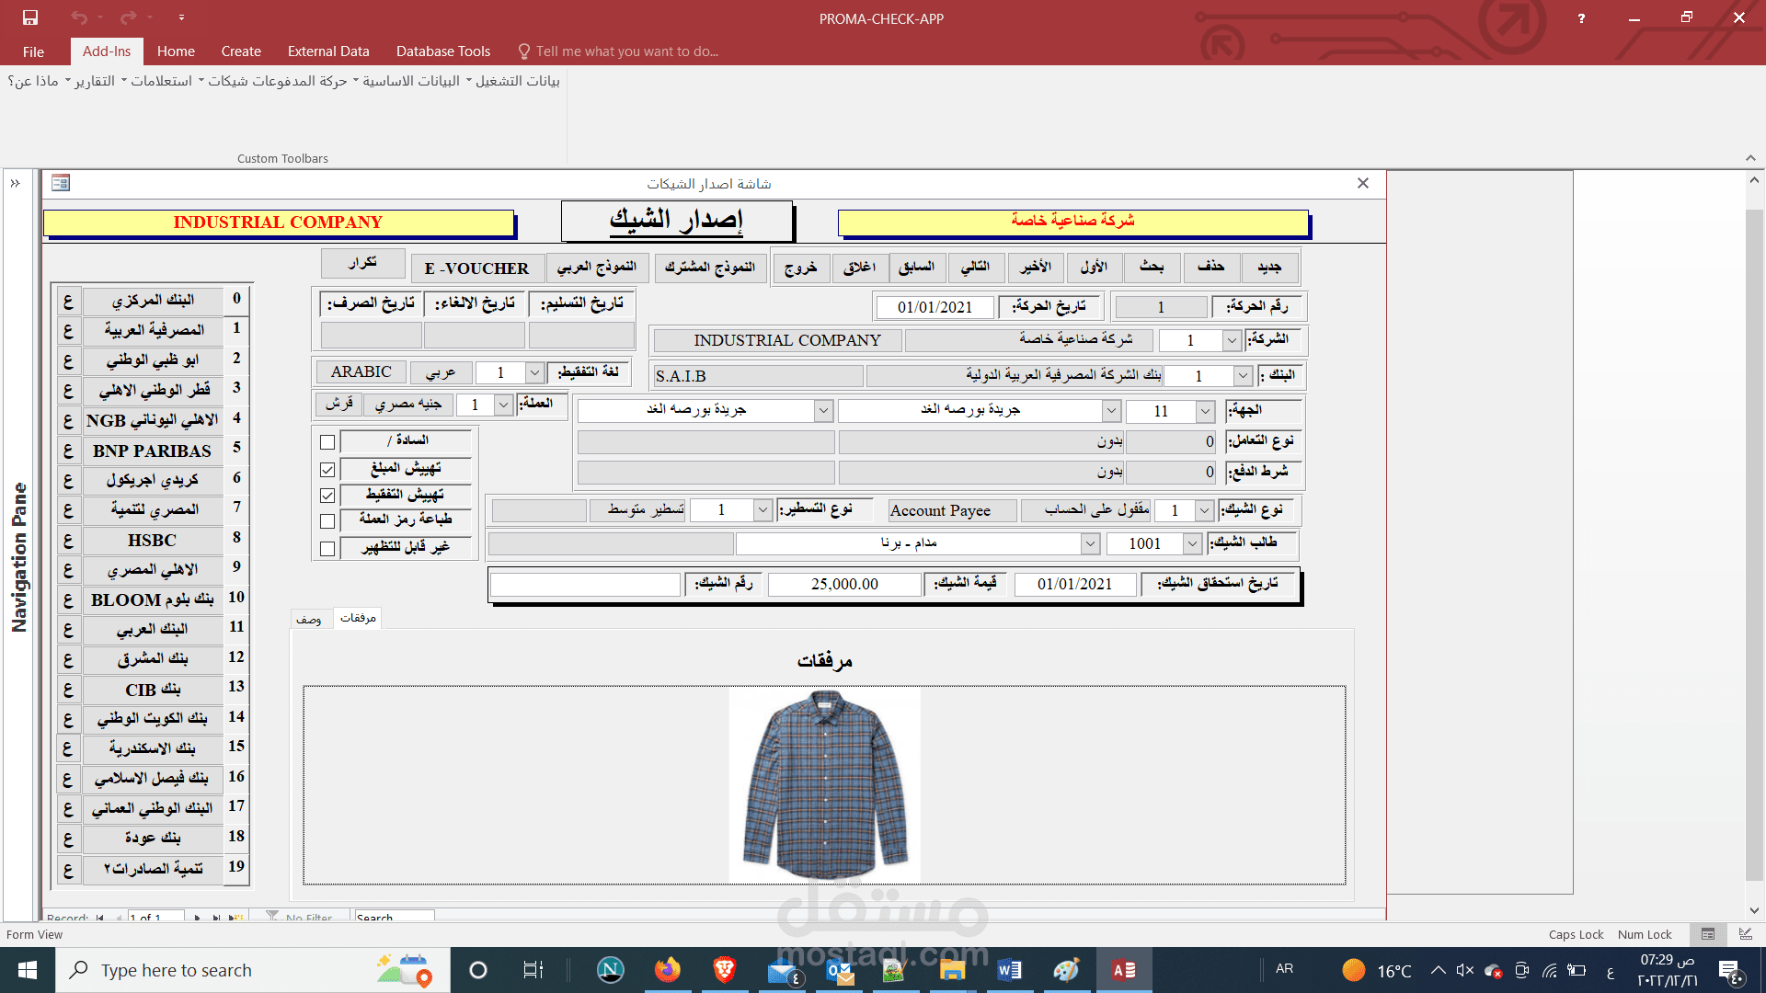Viewport: 1766px width, 993px height.
Task: Switch to the Create ribbon tab
Action: 241,51
